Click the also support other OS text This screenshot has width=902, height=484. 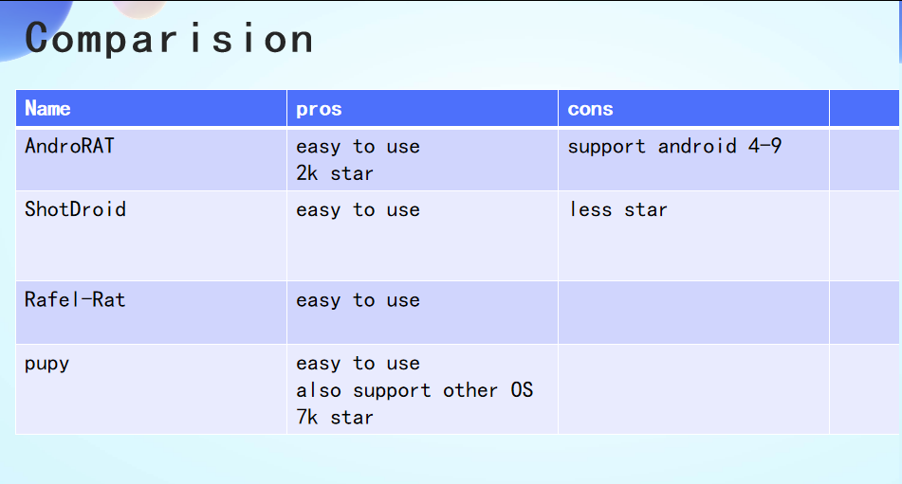coord(414,390)
